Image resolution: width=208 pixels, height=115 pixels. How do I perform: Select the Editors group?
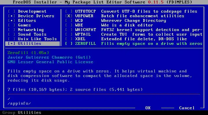pyautogui.click(x=27, y=21)
